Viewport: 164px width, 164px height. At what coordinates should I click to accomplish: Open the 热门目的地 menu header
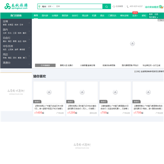pos(16,15)
